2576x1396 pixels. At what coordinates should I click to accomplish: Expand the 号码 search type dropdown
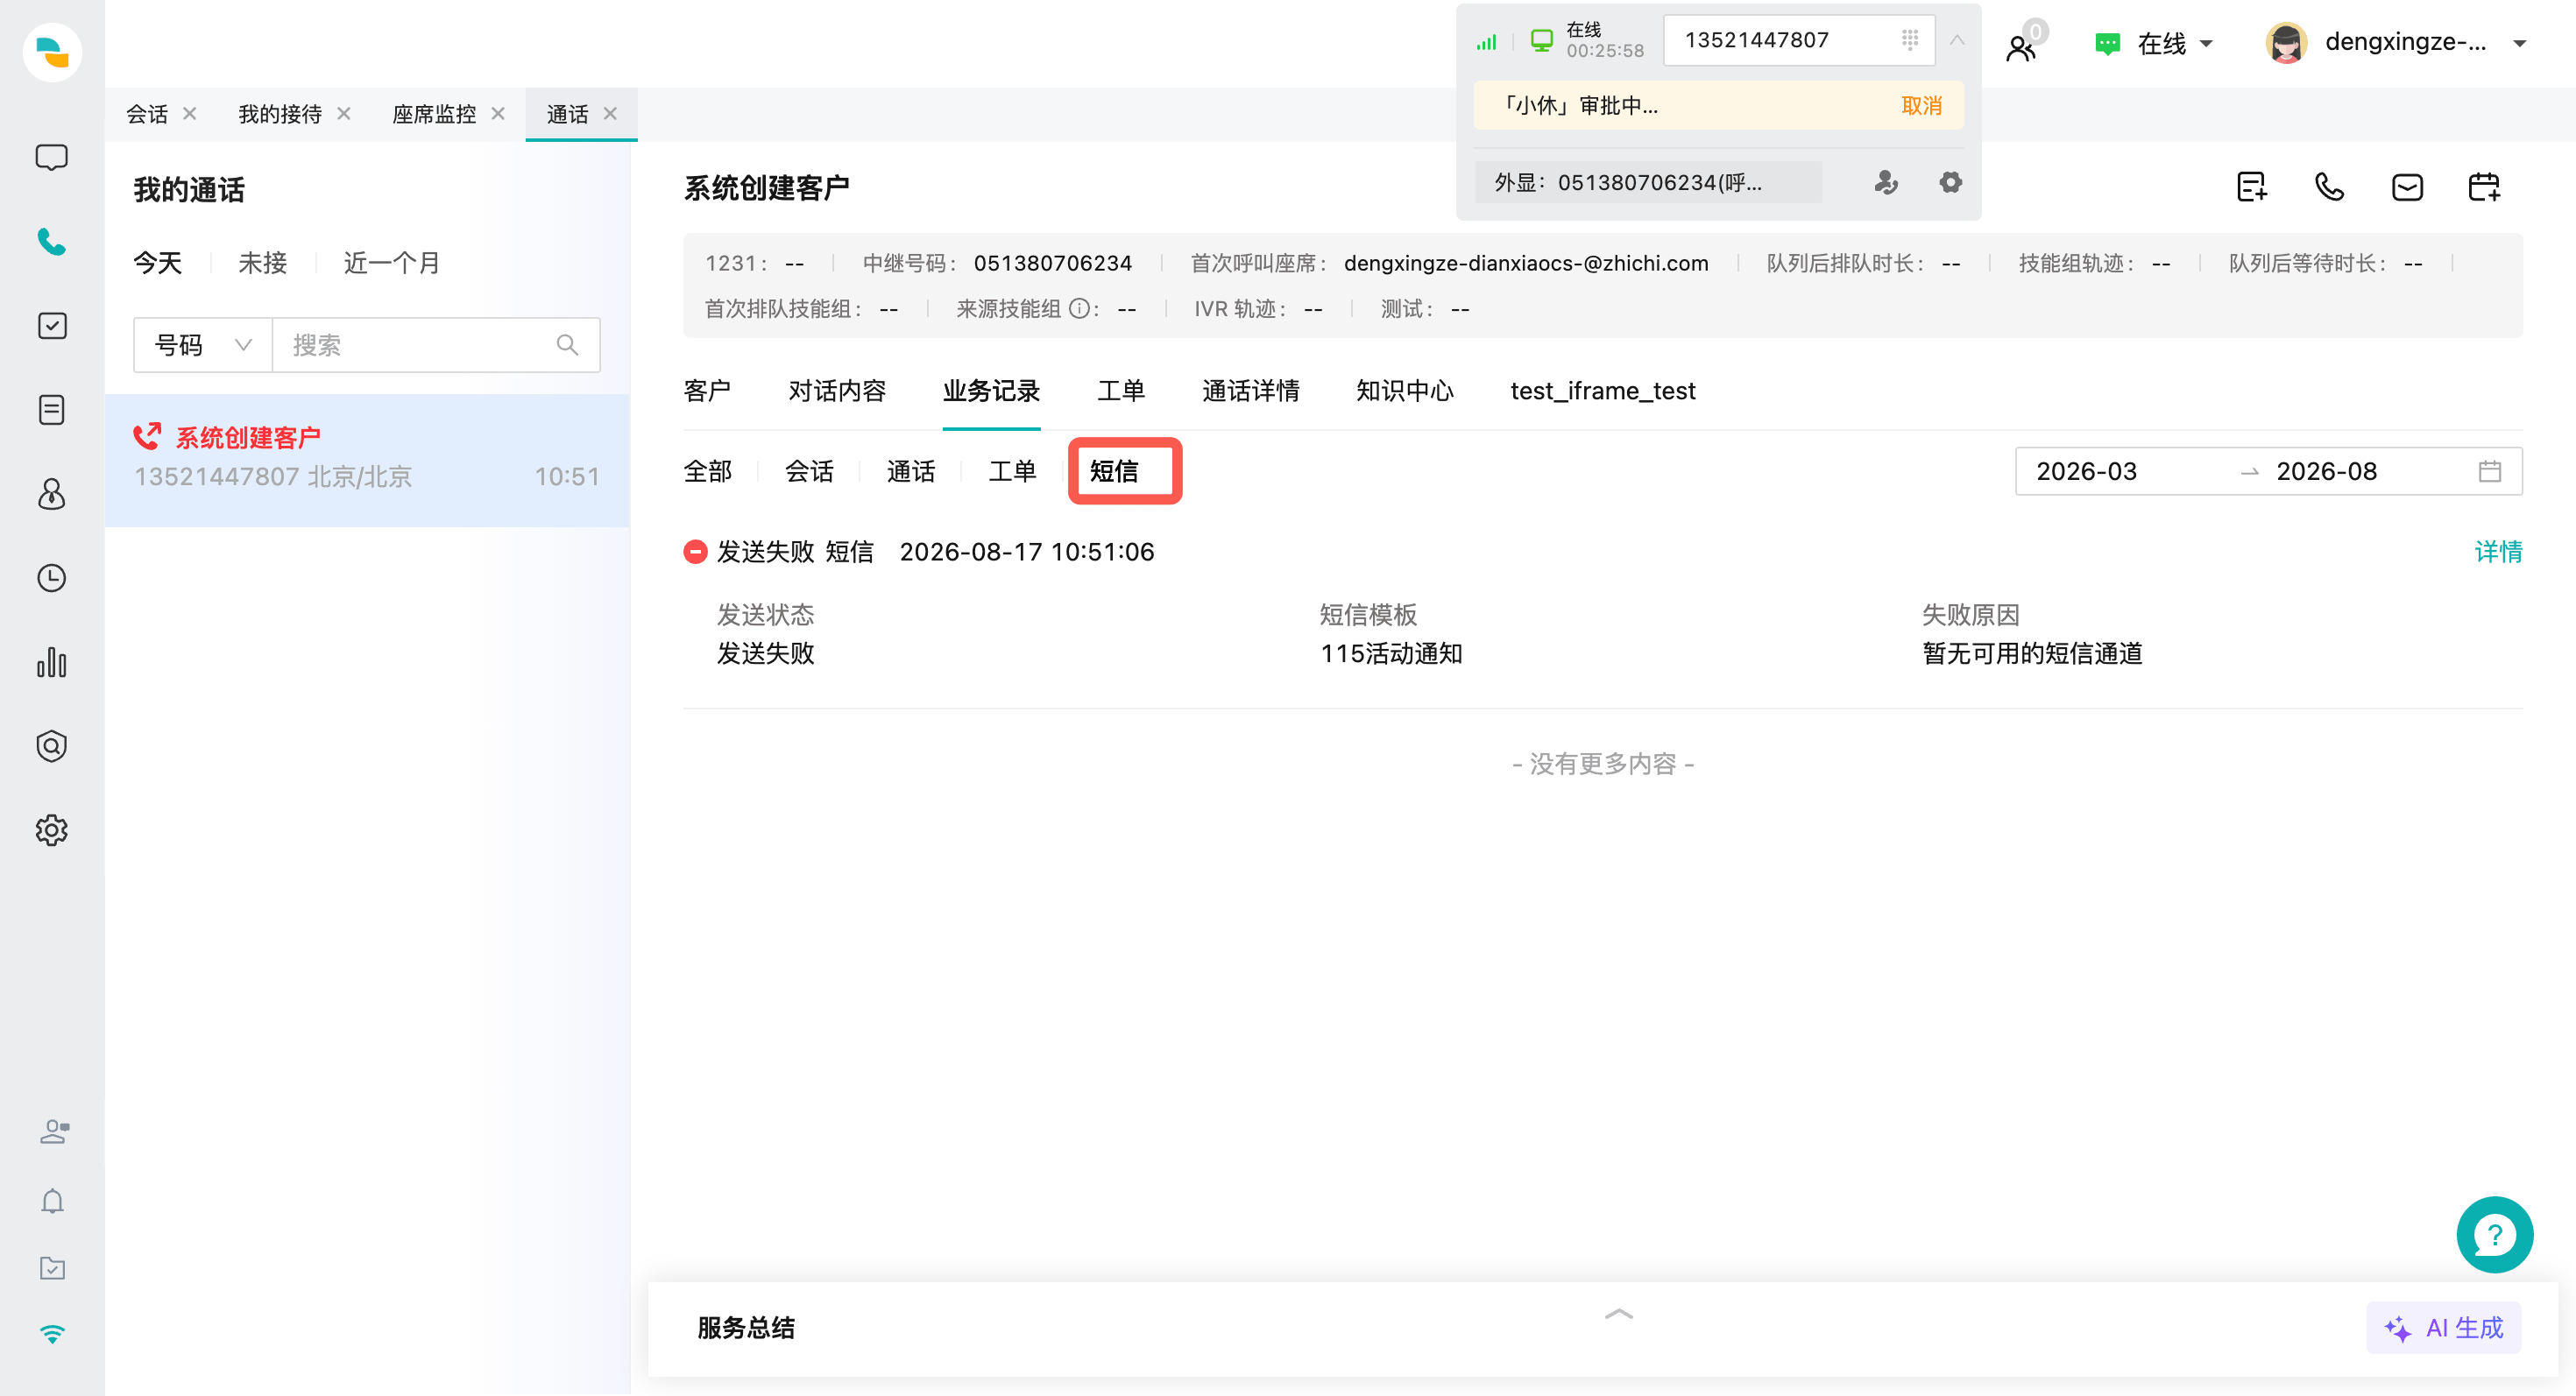(x=203, y=345)
